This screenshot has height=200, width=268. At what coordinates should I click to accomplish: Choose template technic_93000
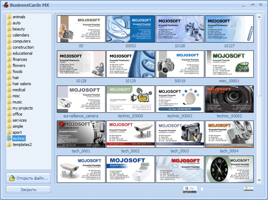(131, 99)
